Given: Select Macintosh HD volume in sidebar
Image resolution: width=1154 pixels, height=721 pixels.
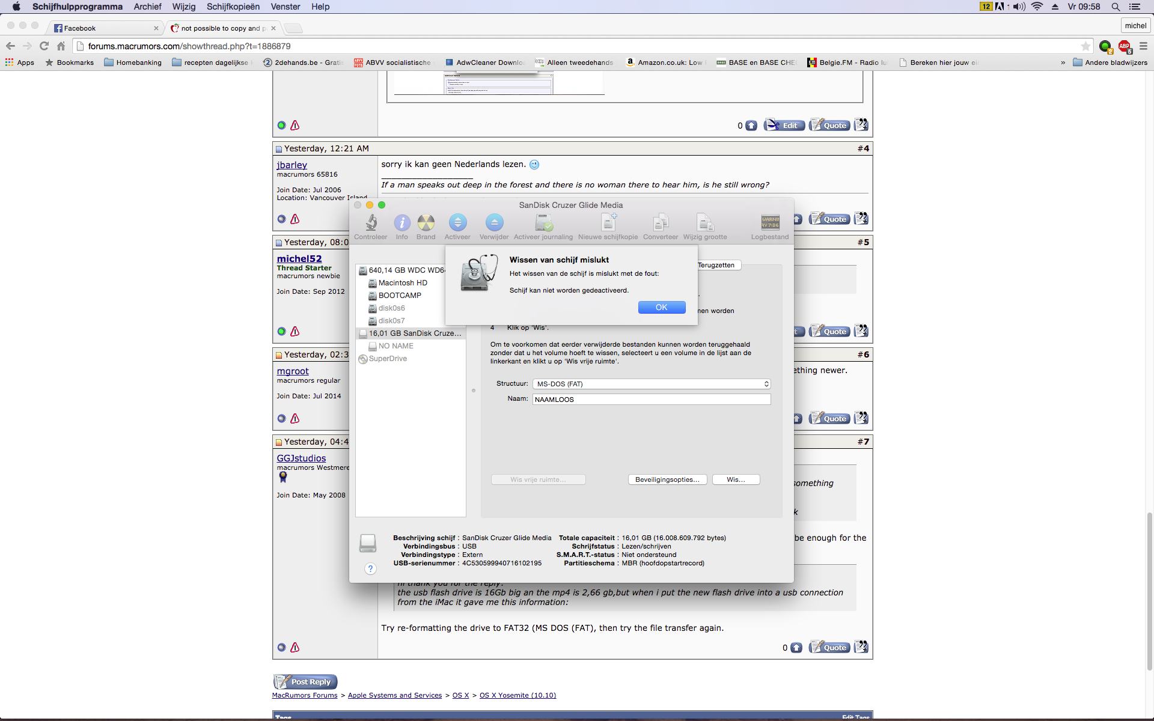Looking at the screenshot, I should point(403,283).
